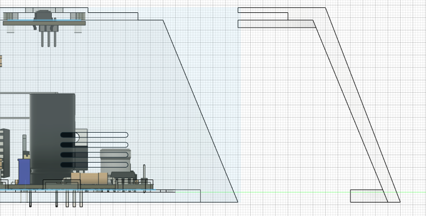The width and height of the screenshot is (426, 216).
Task: Pick the tan resistor body on the PCB
Action: tap(90, 178)
